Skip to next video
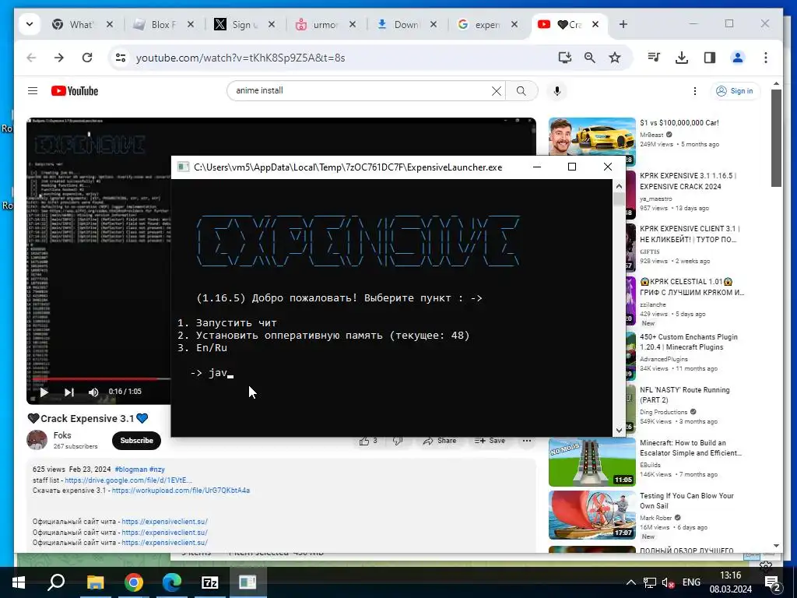 69,392
